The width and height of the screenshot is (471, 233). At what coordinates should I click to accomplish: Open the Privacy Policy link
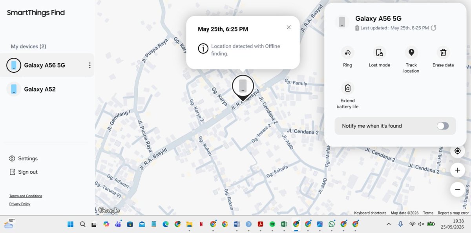coord(20,204)
